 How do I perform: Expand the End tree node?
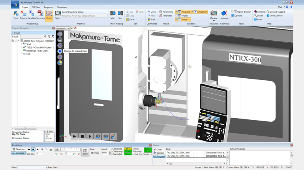coord(22,54)
